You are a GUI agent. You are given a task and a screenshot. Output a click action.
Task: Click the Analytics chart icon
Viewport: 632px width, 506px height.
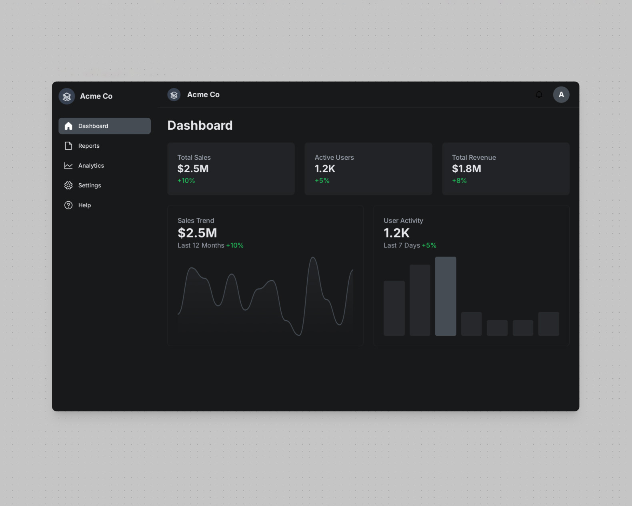tap(68, 165)
